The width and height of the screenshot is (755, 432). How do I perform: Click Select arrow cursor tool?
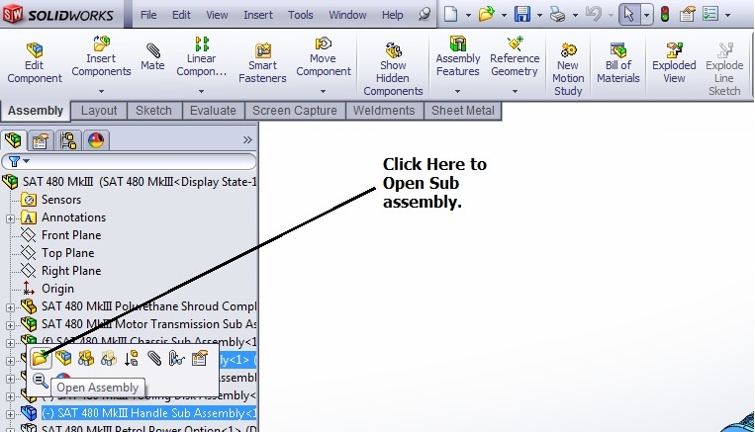pyautogui.click(x=629, y=15)
